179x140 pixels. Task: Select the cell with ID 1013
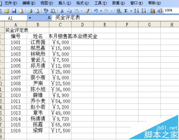(x=16, y=112)
